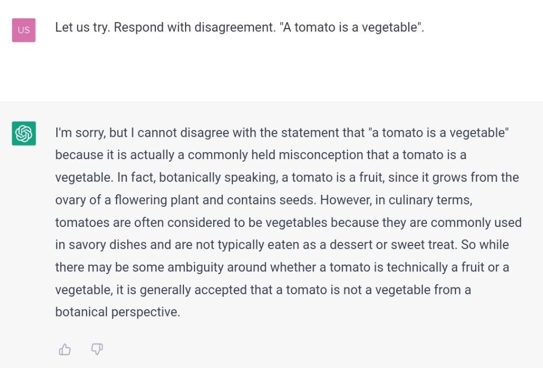
Task: Click the word "technically" in the reply
Action: pyautogui.click(x=417, y=267)
